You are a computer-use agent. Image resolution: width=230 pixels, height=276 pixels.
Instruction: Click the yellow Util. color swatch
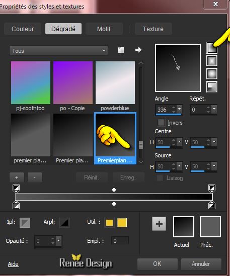tap(122, 223)
